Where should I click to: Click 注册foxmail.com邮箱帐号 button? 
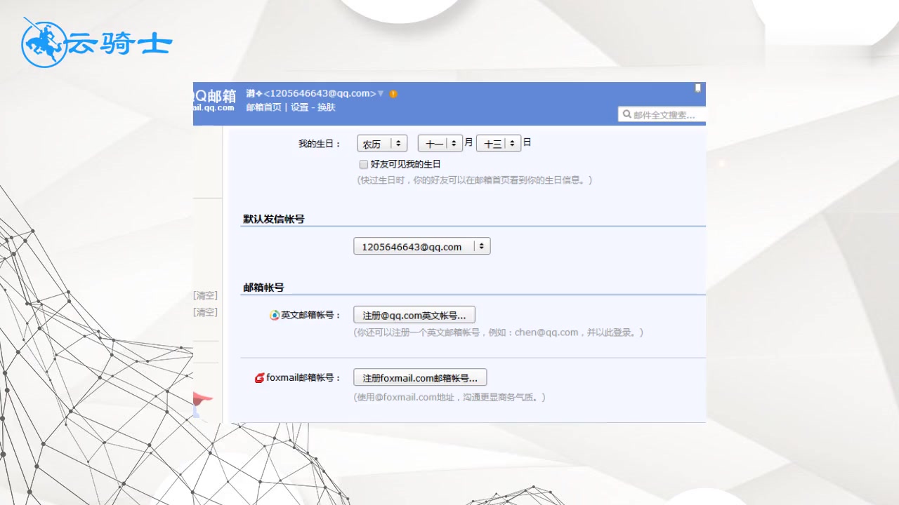tap(420, 377)
